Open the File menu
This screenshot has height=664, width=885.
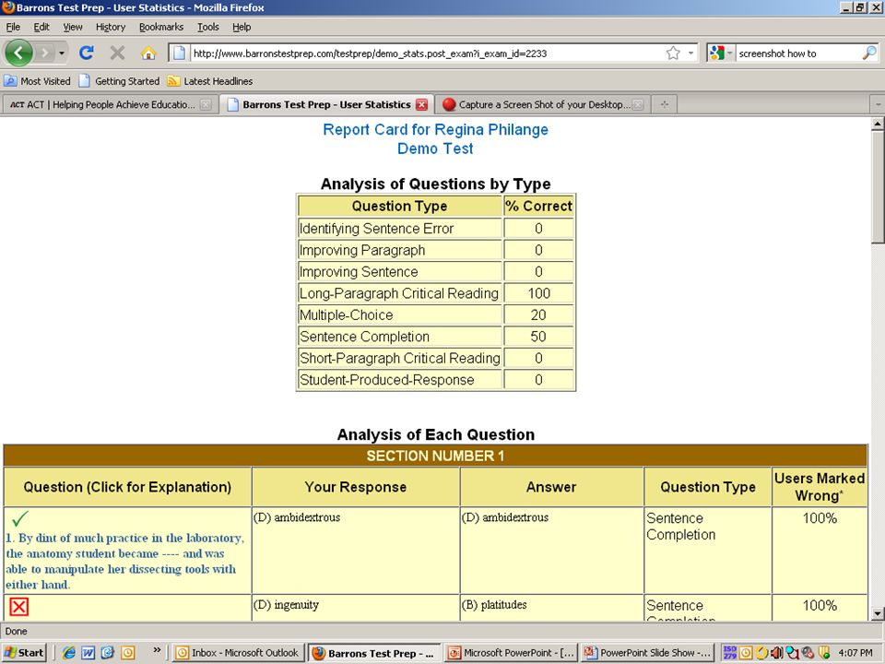[x=13, y=27]
